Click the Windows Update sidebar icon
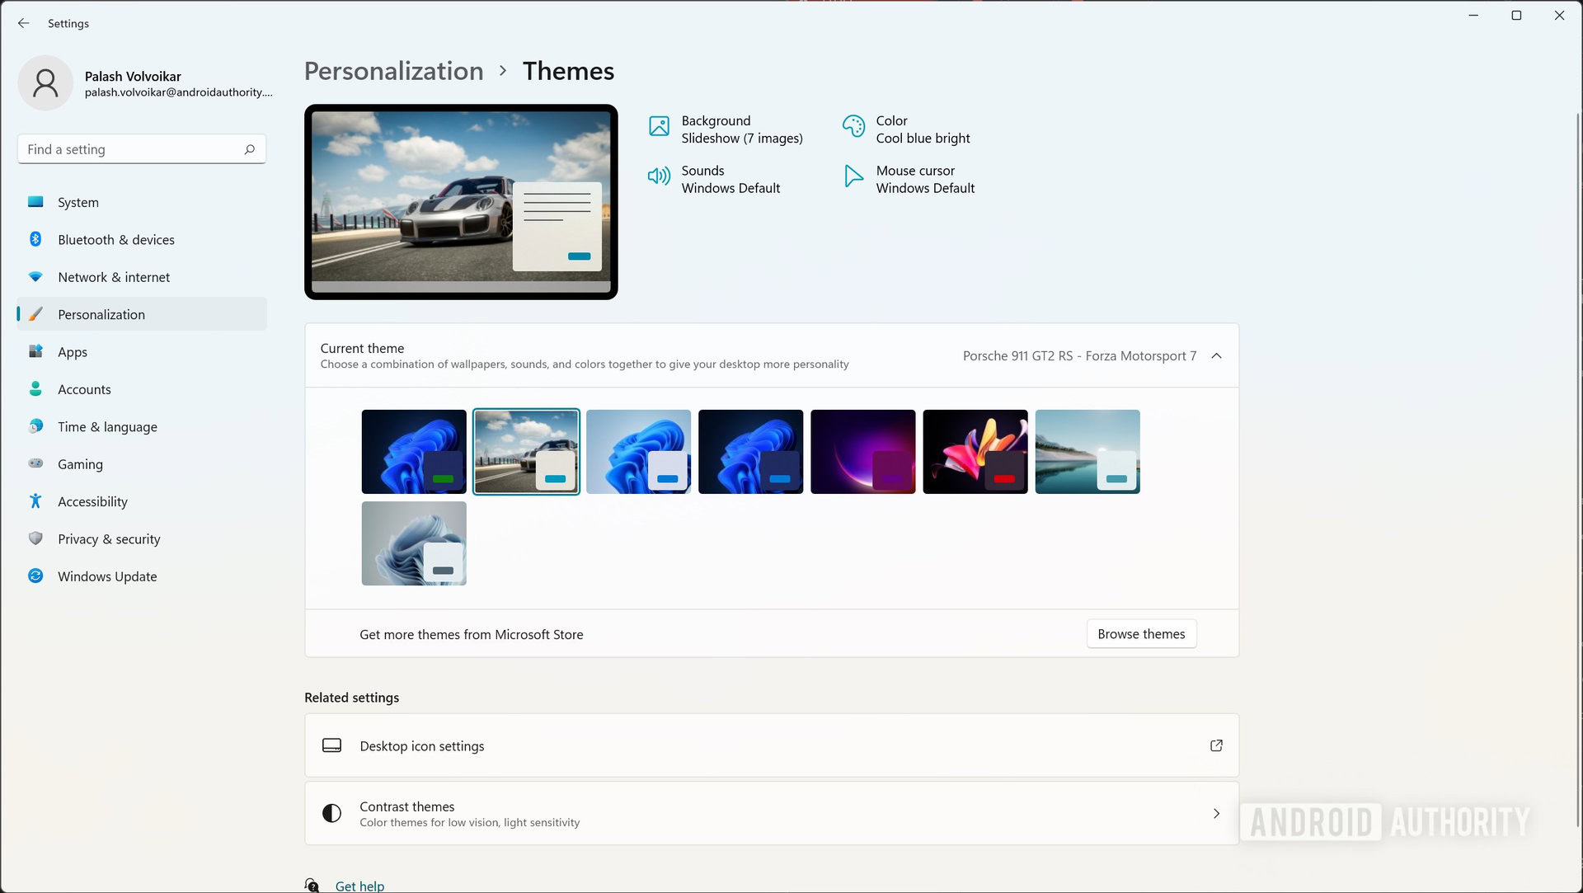The height and width of the screenshot is (893, 1583). coord(36,576)
